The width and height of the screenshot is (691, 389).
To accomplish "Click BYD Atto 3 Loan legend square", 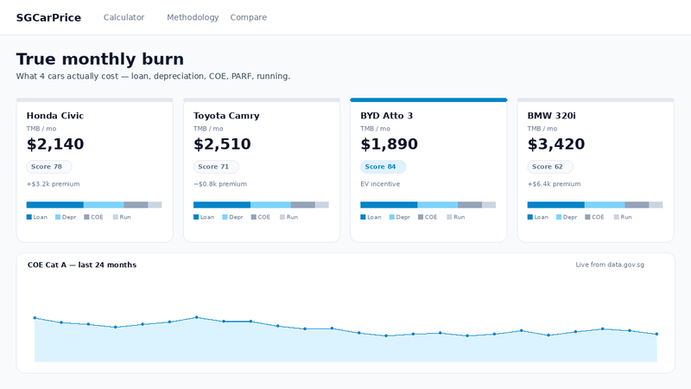I will (x=363, y=217).
